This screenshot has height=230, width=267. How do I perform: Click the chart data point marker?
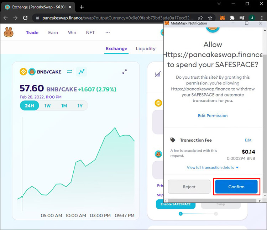tap(22, 197)
